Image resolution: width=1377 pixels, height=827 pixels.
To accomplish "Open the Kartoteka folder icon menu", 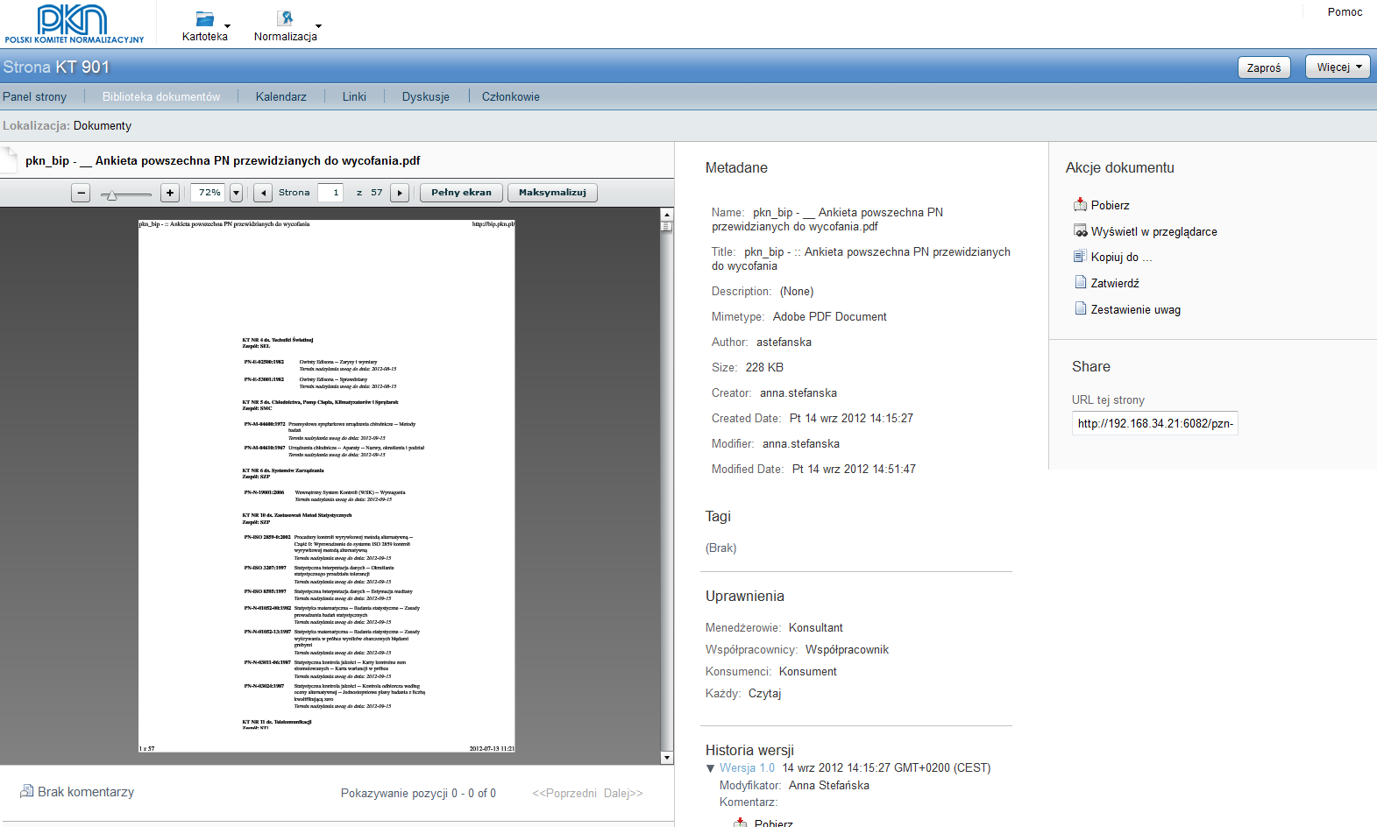I will (204, 18).
